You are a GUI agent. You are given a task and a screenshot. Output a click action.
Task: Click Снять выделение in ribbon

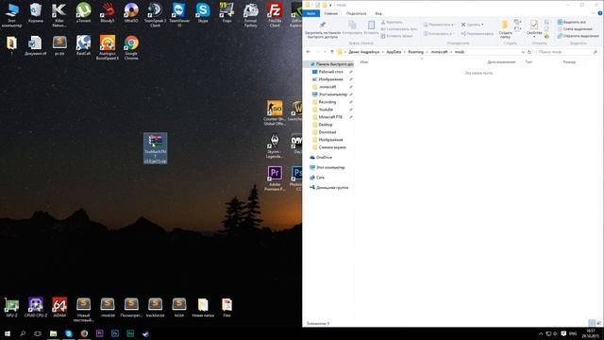coord(575,29)
